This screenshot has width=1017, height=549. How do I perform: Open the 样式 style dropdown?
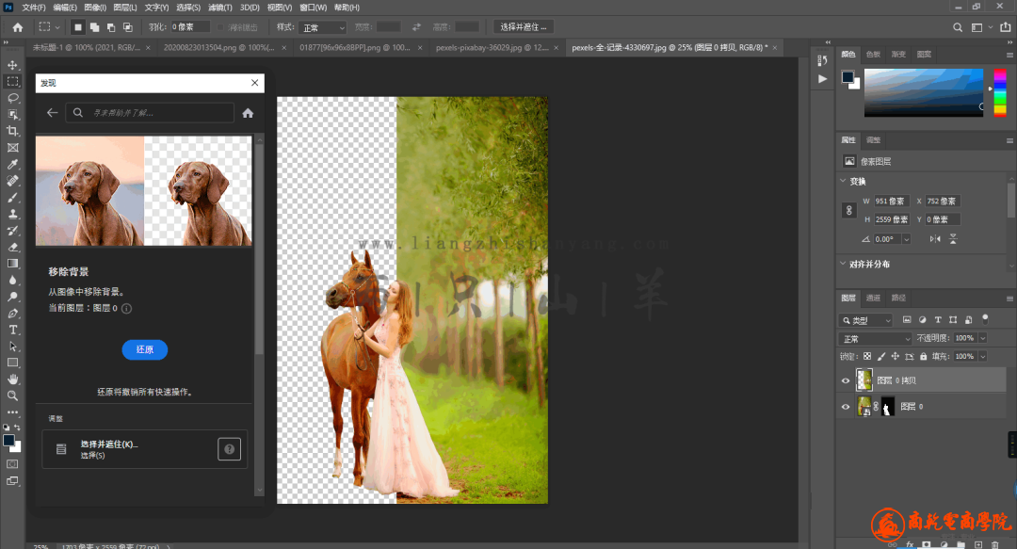pos(324,27)
